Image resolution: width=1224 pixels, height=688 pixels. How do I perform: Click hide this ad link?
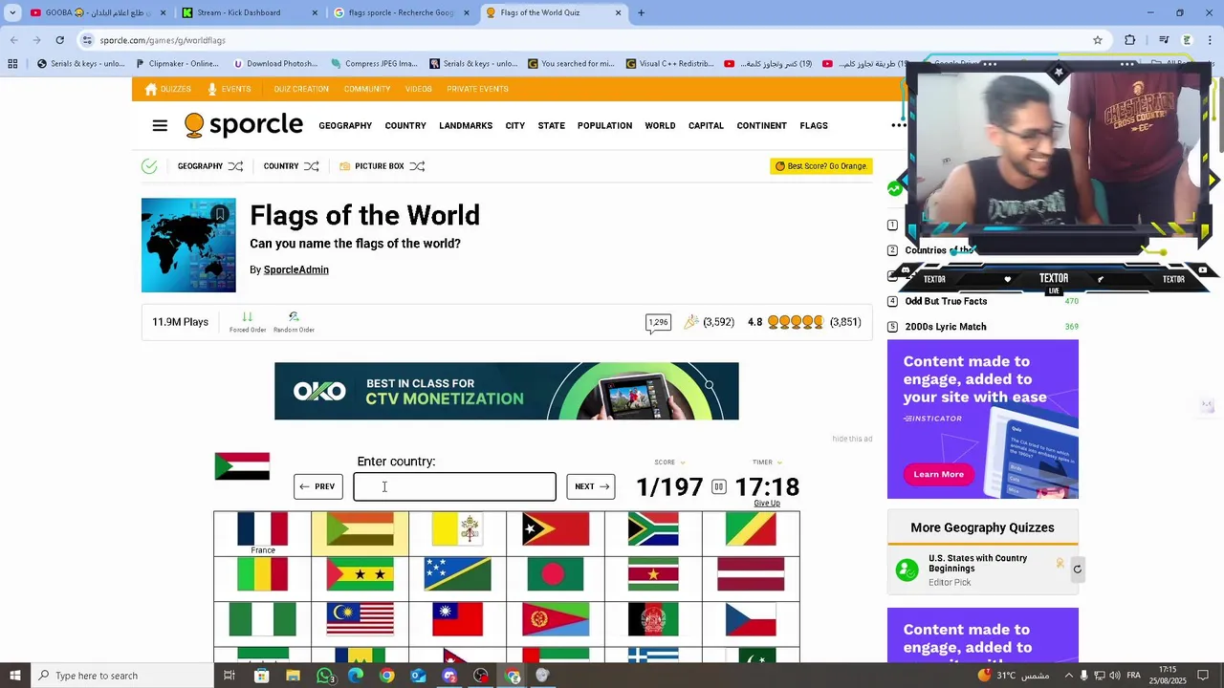point(852,439)
